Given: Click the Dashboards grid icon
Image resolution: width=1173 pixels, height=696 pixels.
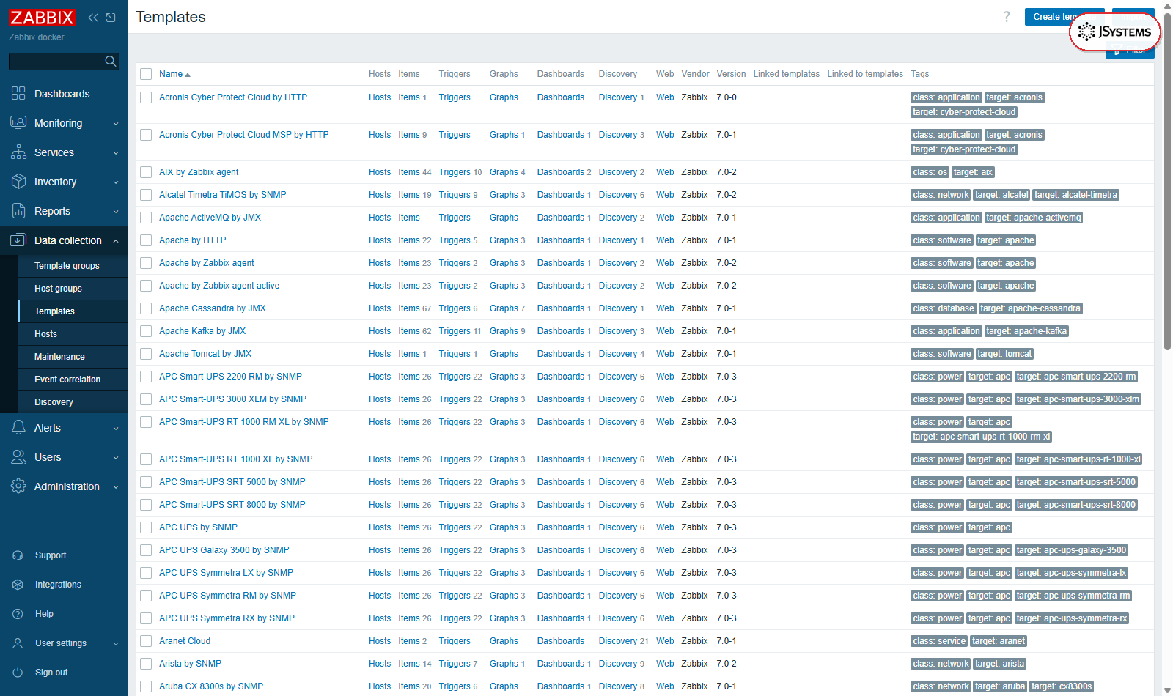Looking at the screenshot, I should [18, 94].
